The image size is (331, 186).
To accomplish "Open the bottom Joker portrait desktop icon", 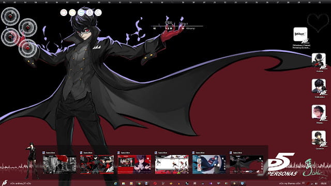I will (319, 138).
